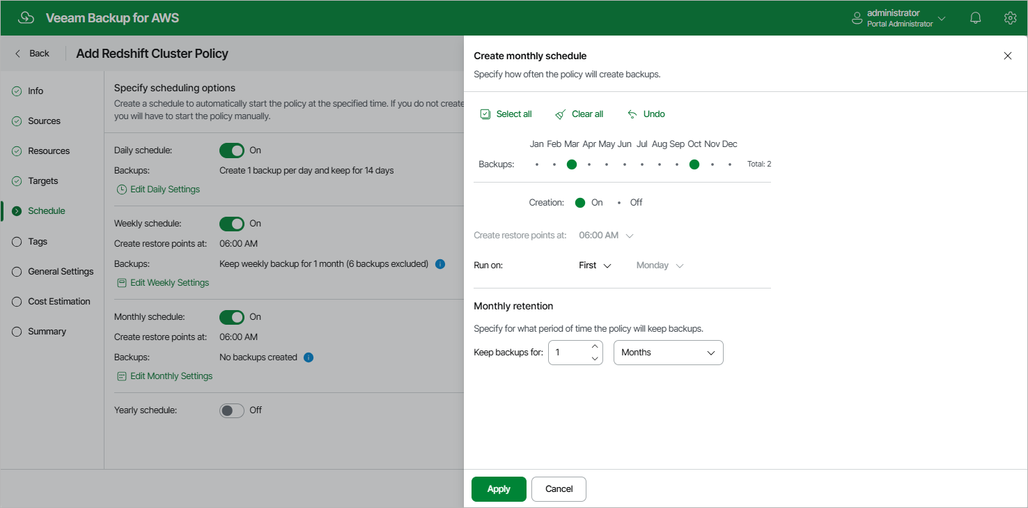The width and height of the screenshot is (1028, 508).
Task: Turn on the Yearly schedule switch
Action: pos(232,410)
